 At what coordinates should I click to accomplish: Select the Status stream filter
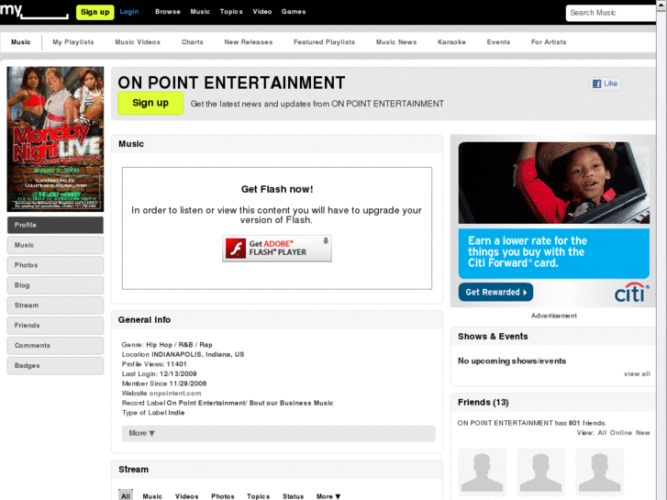pyautogui.click(x=293, y=496)
